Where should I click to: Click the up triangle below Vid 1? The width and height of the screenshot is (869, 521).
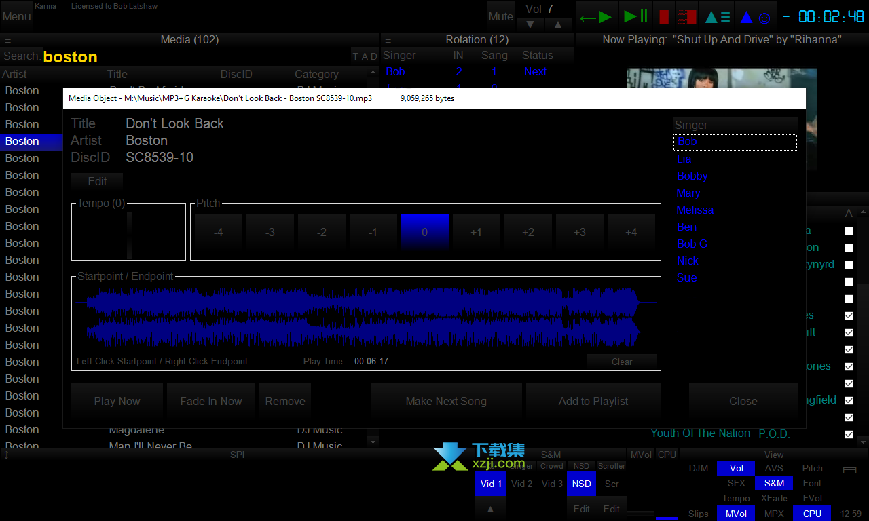[x=491, y=508]
